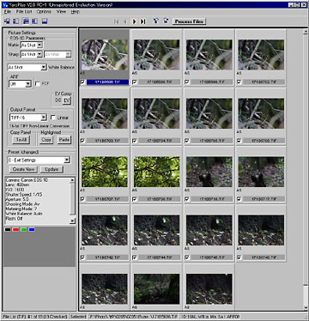Toggle checkbox for file ending 744.TIF
The image size is (309, 321).
click(x=135, y=257)
